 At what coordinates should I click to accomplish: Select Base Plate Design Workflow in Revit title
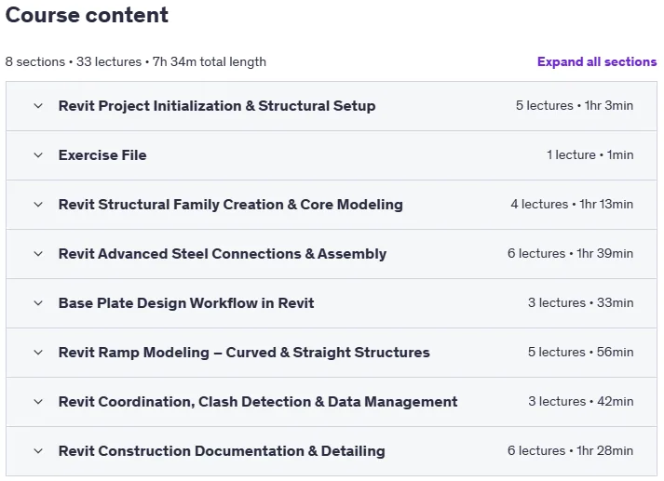click(x=186, y=303)
